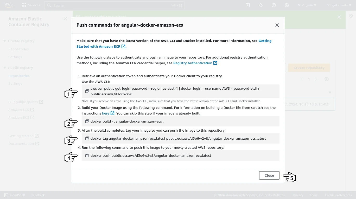Open the N. Virginia region dropdown
The width and height of the screenshot is (356, 199).
coord(307,5)
